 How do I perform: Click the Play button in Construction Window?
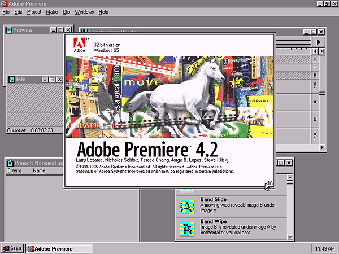tap(318, 42)
